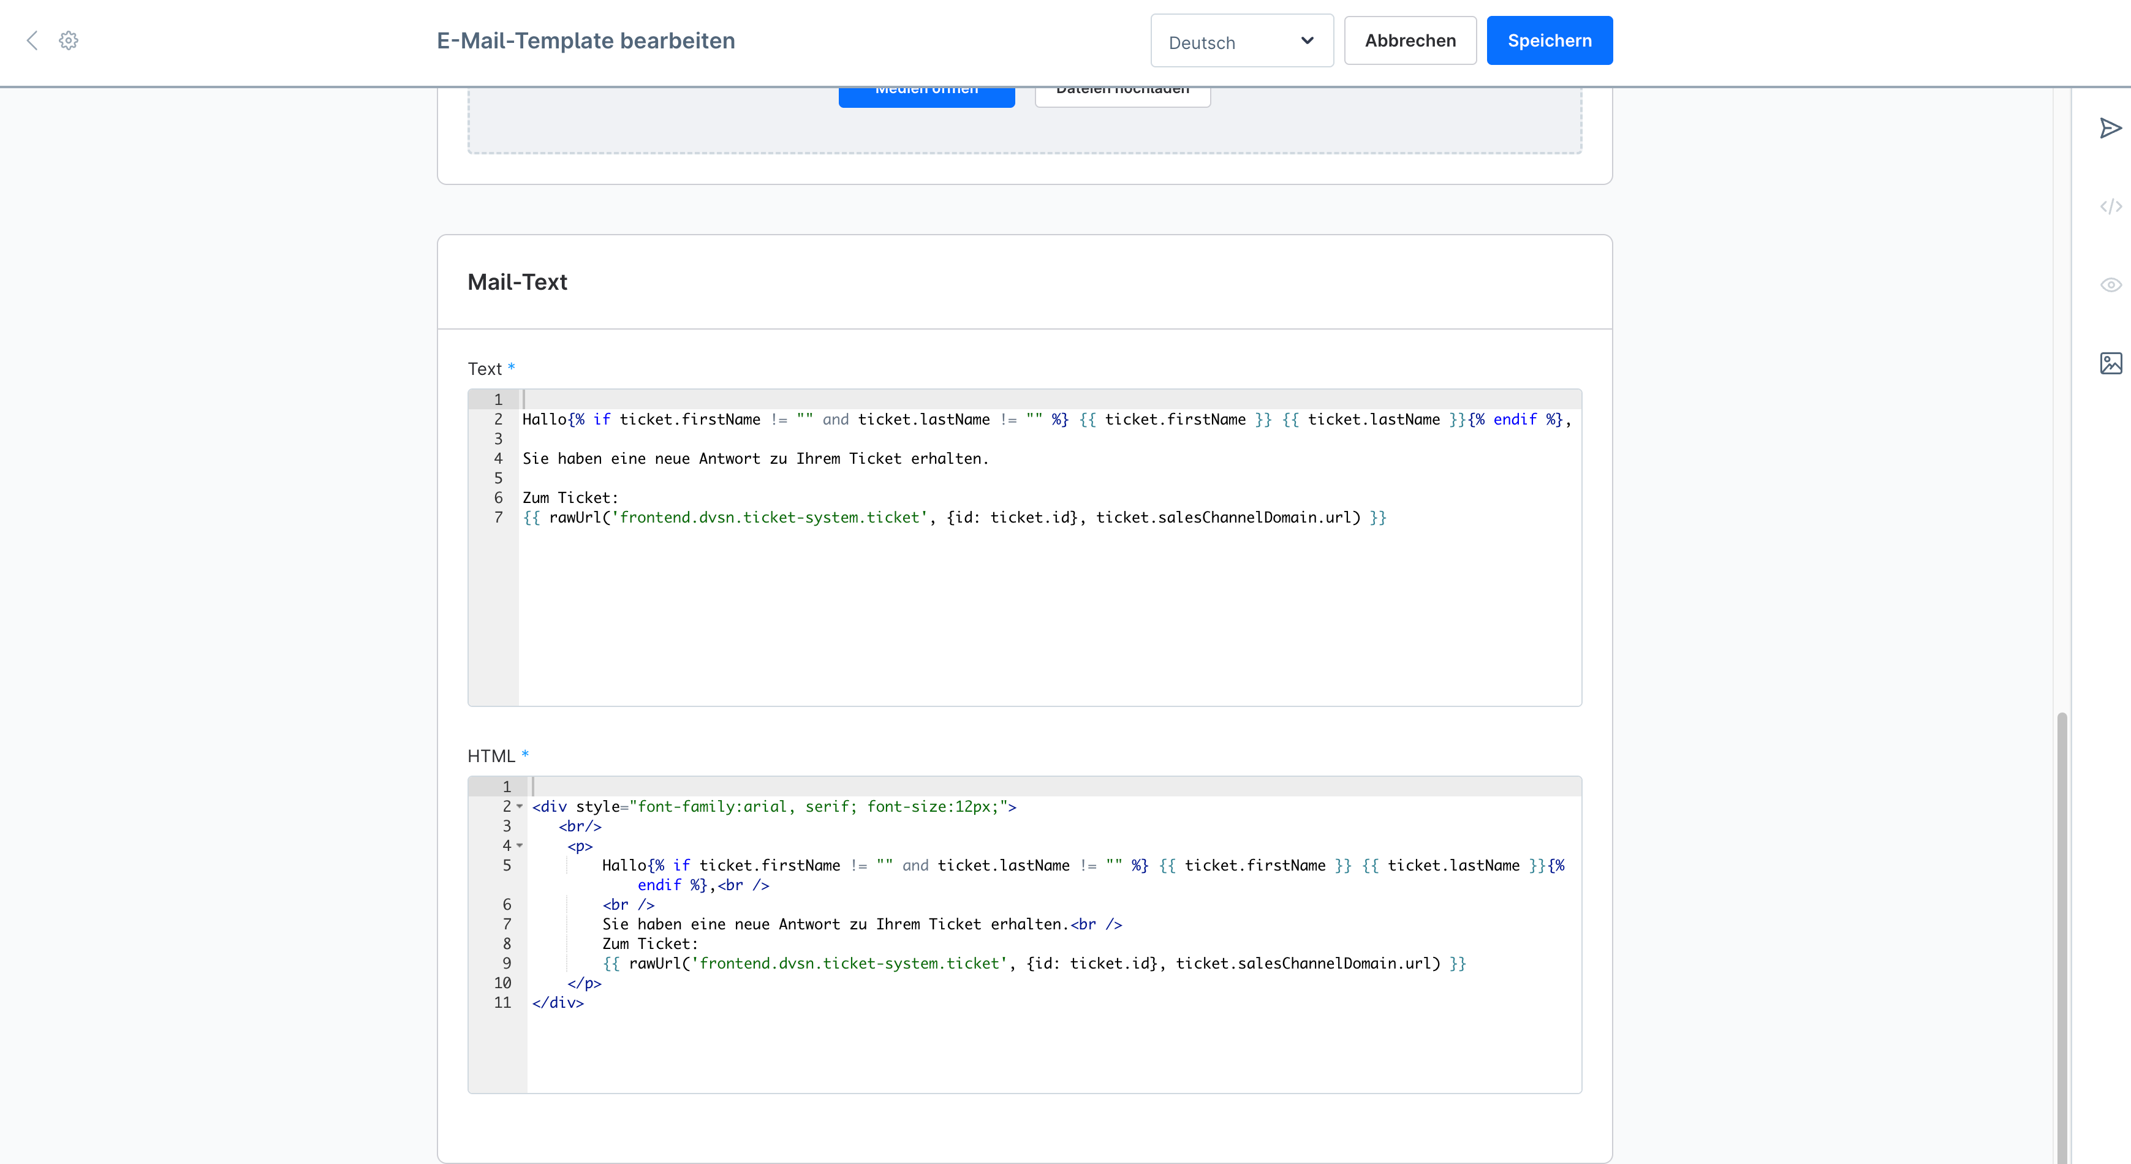Go back using the left chevron icon
This screenshot has height=1164, width=2131.
click(x=32, y=40)
